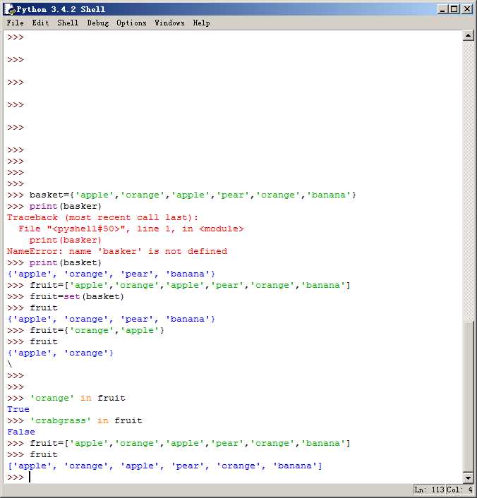Open the Options menu
477x498 pixels.
pyautogui.click(x=131, y=23)
